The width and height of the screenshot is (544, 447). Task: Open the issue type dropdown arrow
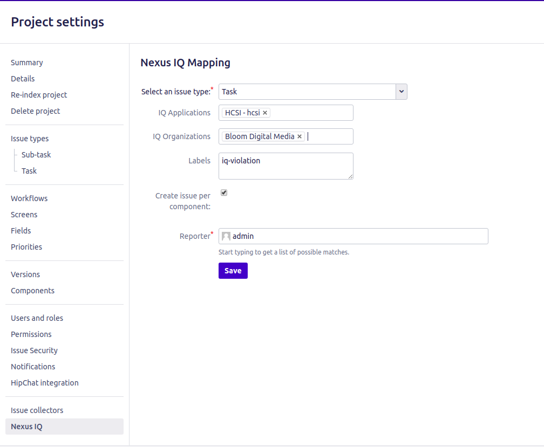[401, 92]
